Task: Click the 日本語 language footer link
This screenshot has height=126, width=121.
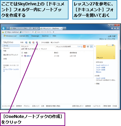Action: 115,106
